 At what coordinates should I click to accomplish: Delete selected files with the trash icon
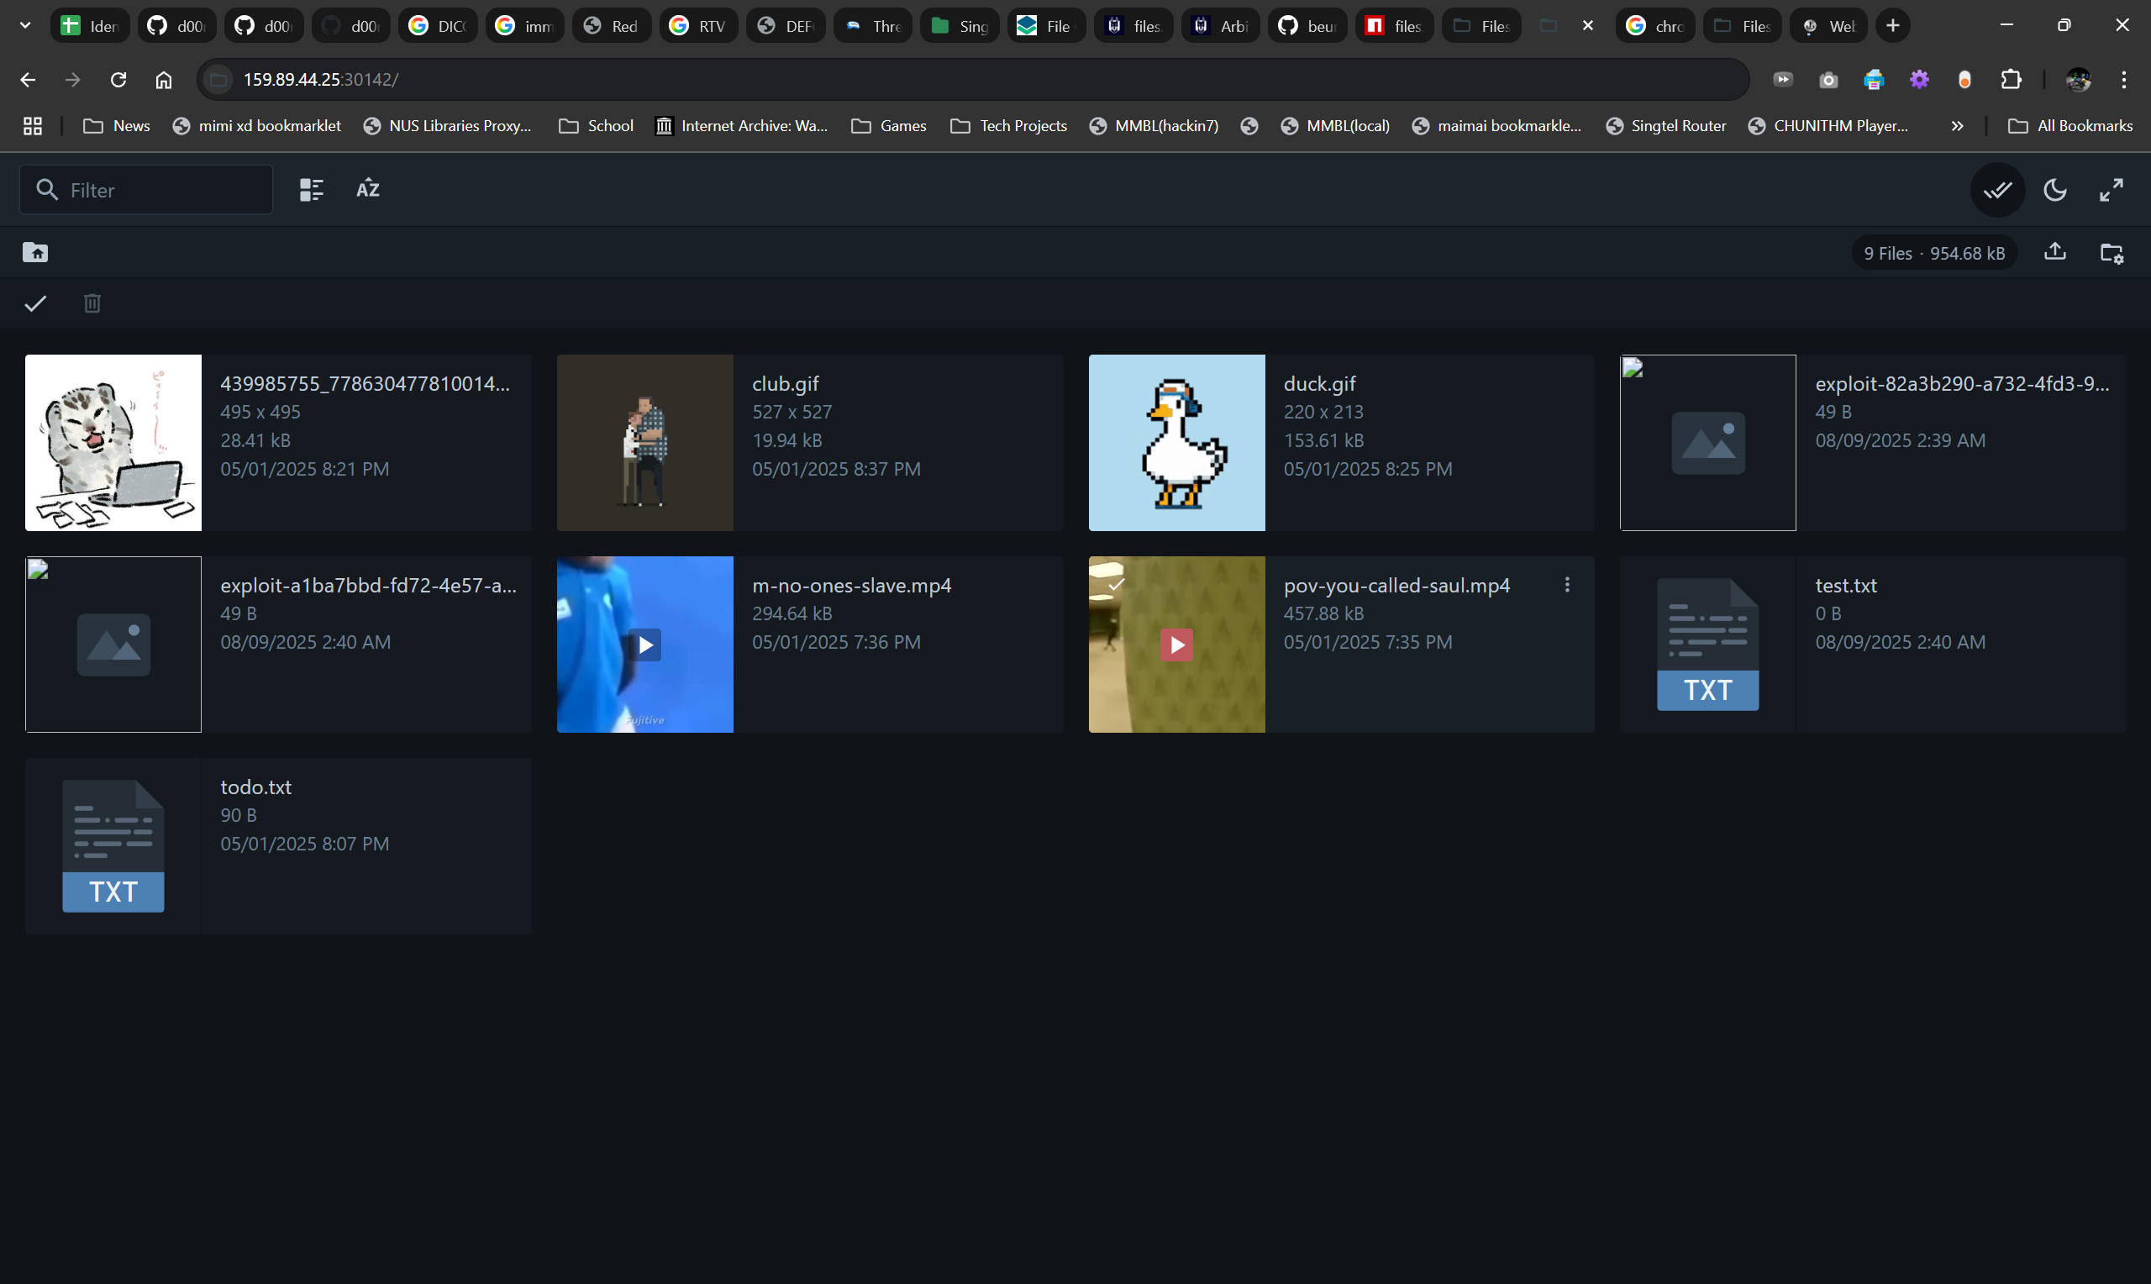(92, 303)
